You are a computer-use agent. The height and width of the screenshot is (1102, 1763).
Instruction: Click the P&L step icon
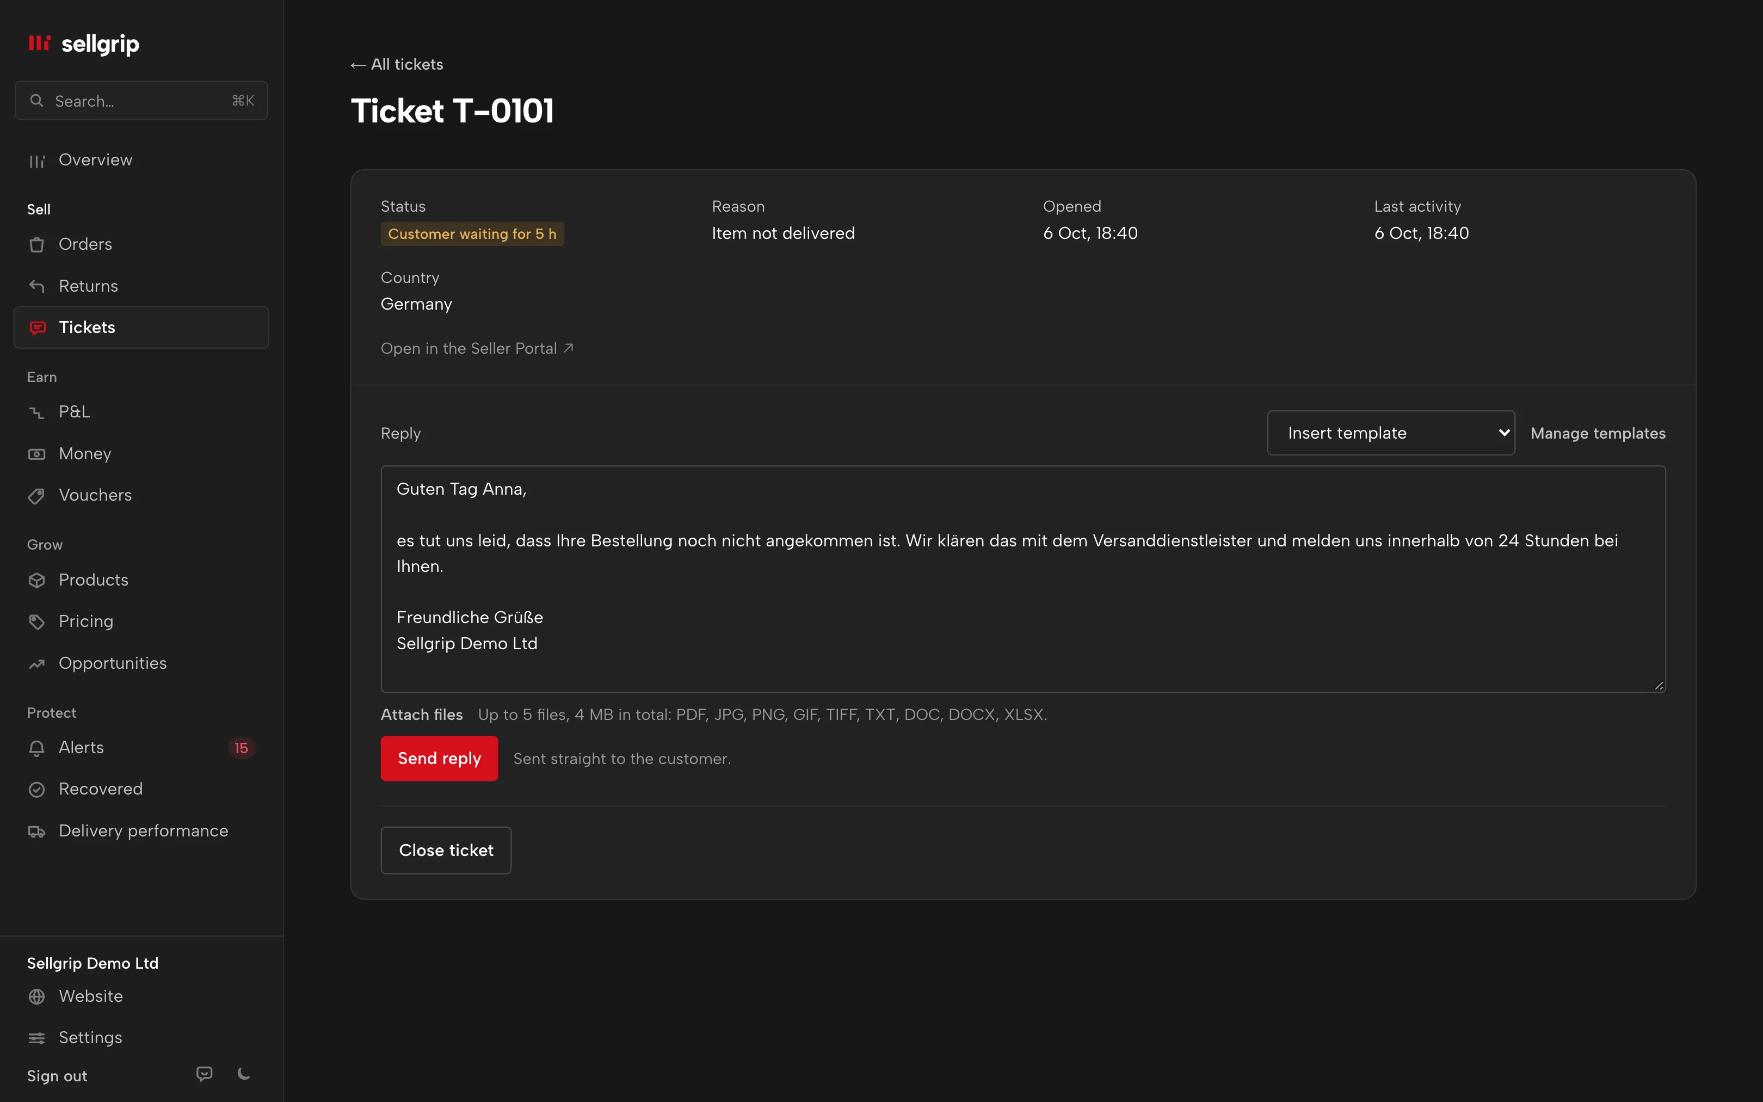[x=36, y=413]
